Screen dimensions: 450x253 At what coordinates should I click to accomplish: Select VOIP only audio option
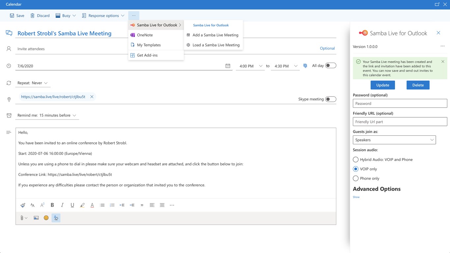355,169
